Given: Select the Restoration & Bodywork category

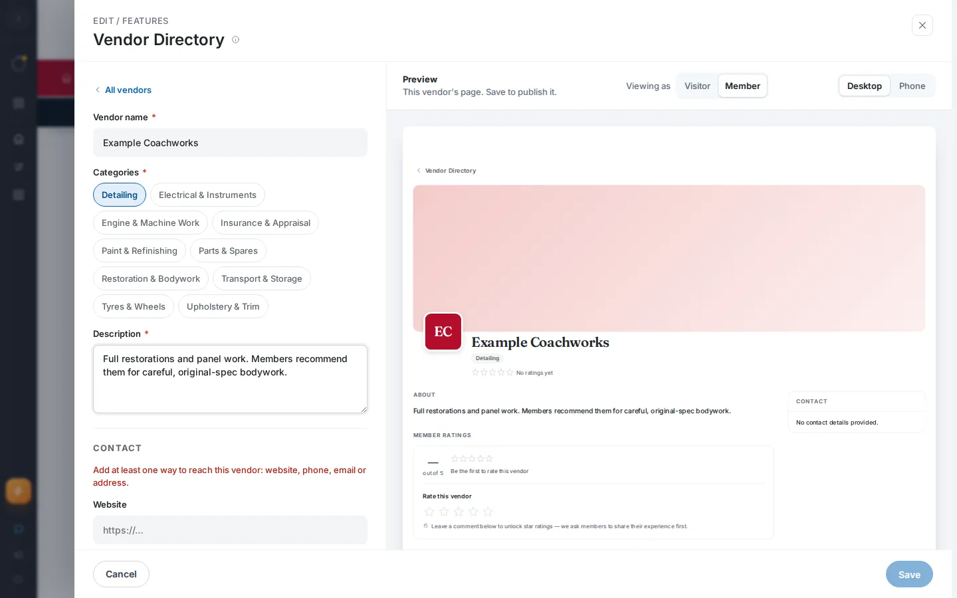Looking at the screenshot, I should pos(151,278).
